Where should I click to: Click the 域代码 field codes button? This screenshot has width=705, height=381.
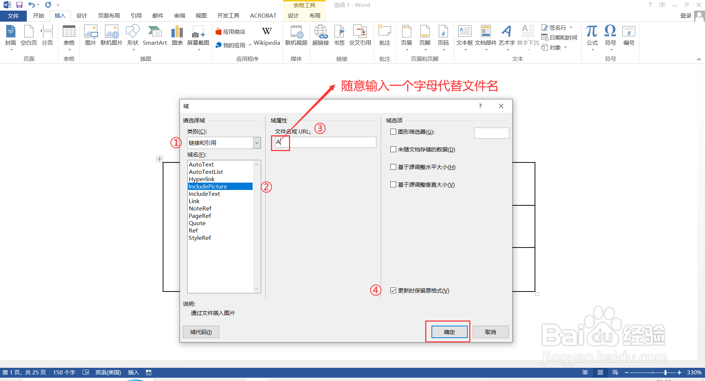[201, 331]
